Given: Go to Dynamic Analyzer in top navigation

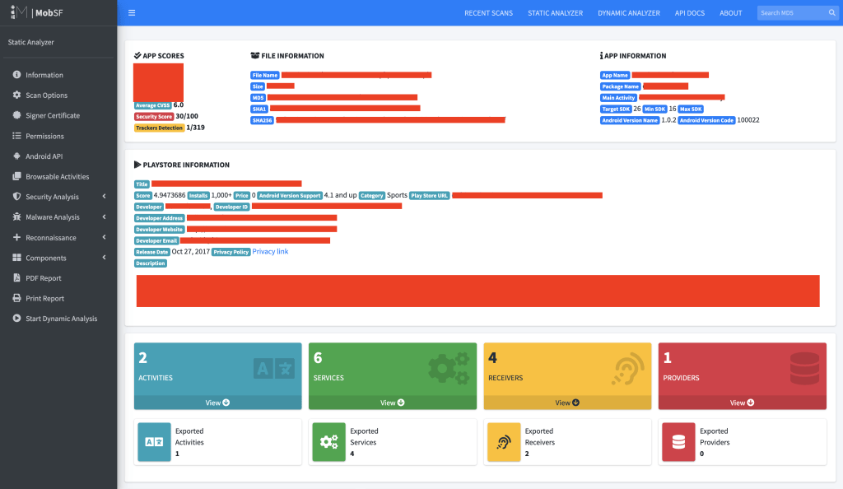Looking at the screenshot, I should click(628, 13).
